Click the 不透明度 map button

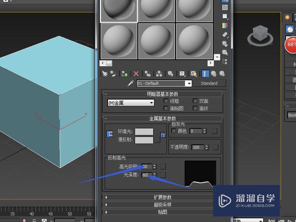coord(215,147)
